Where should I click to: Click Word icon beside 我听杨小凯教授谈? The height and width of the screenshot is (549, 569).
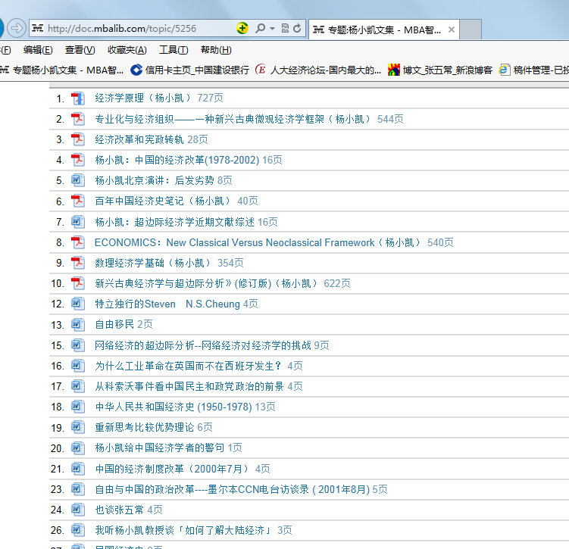pos(77,530)
